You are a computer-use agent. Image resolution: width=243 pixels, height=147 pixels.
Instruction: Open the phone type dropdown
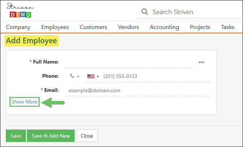(x=75, y=76)
